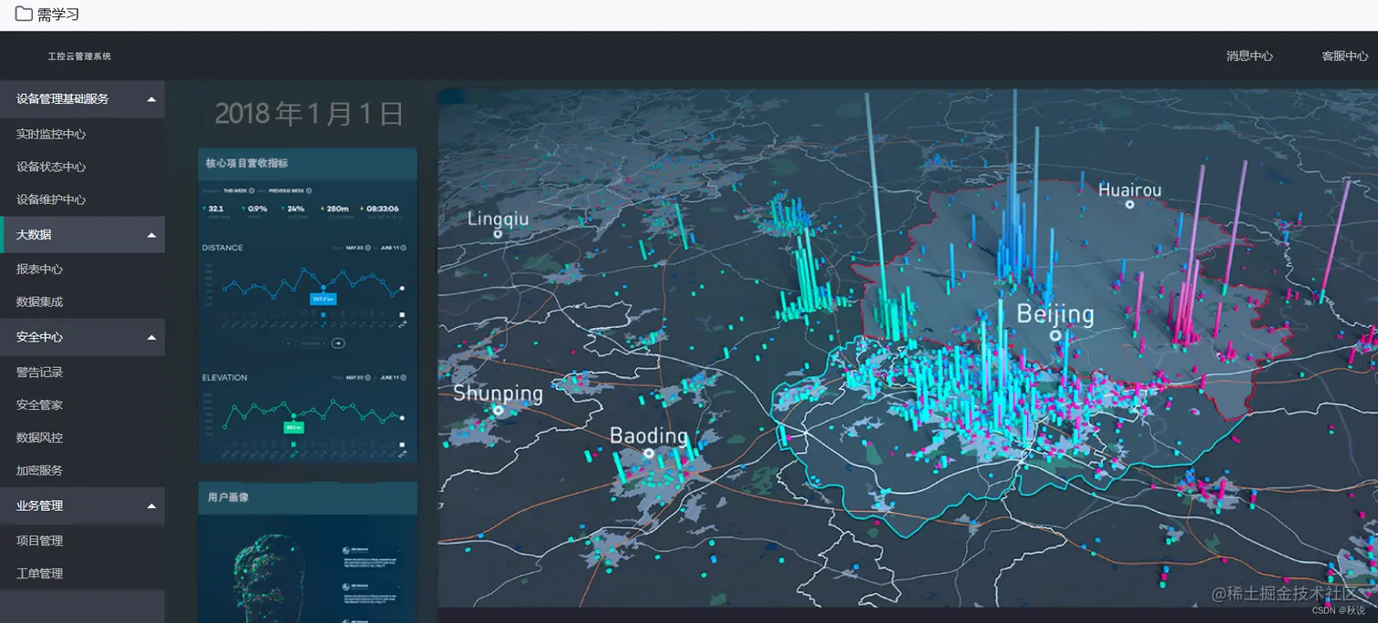Click the ELEVATION chart title
This screenshot has height=623, width=1378.
[x=224, y=378]
